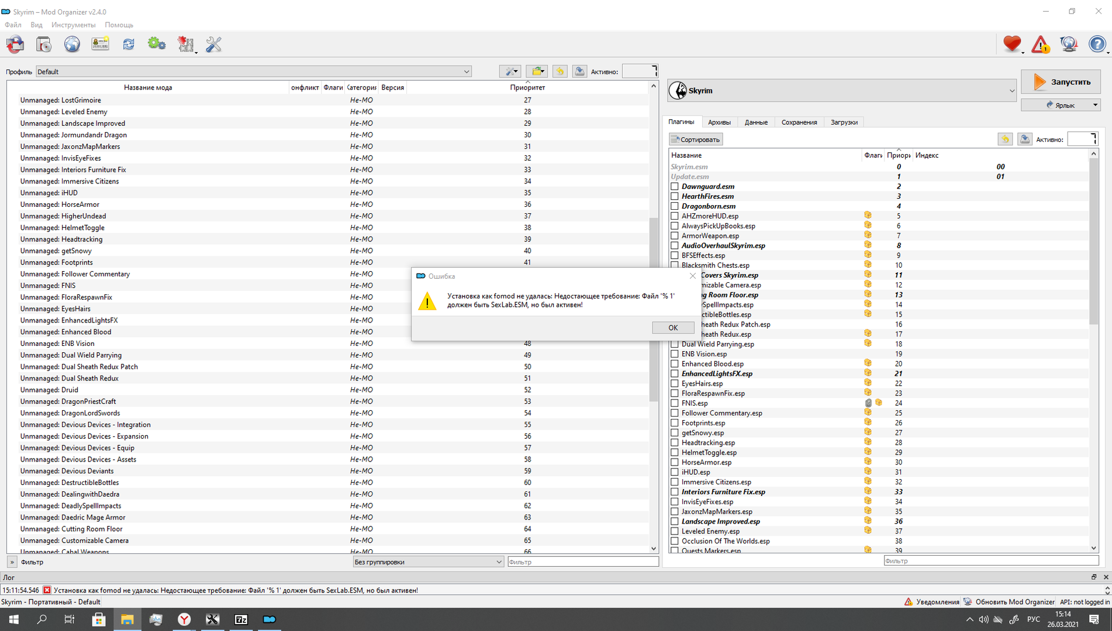Tick the HearthFires.esm checkbox
This screenshot has height=631, width=1112.
[675, 196]
